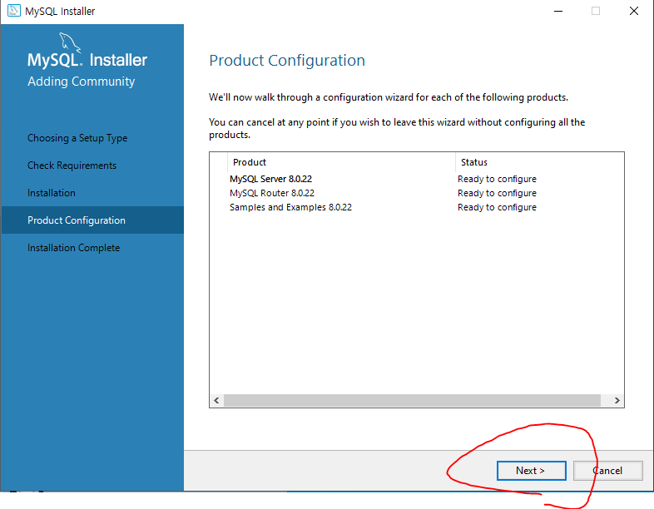Click the MySQL Installer title bar icon
The width and height of the screenshot is (654, 509).
[x=14, y=11]
